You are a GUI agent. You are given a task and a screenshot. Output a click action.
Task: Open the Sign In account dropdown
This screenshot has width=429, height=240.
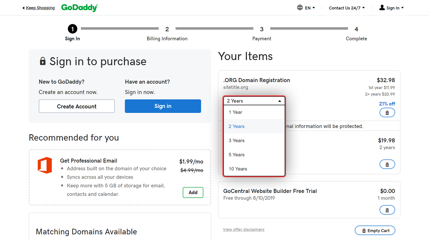pos(395,8)
